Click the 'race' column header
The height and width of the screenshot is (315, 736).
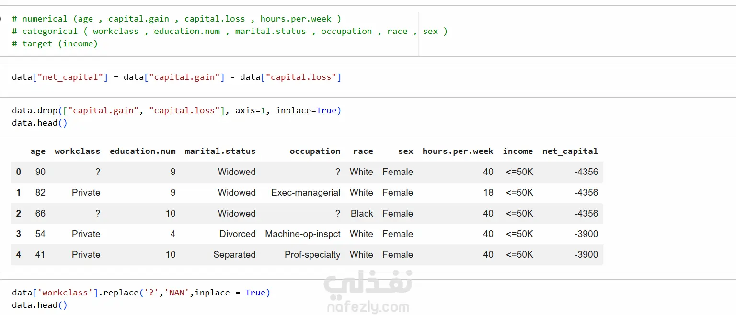[x=363, y=151]
